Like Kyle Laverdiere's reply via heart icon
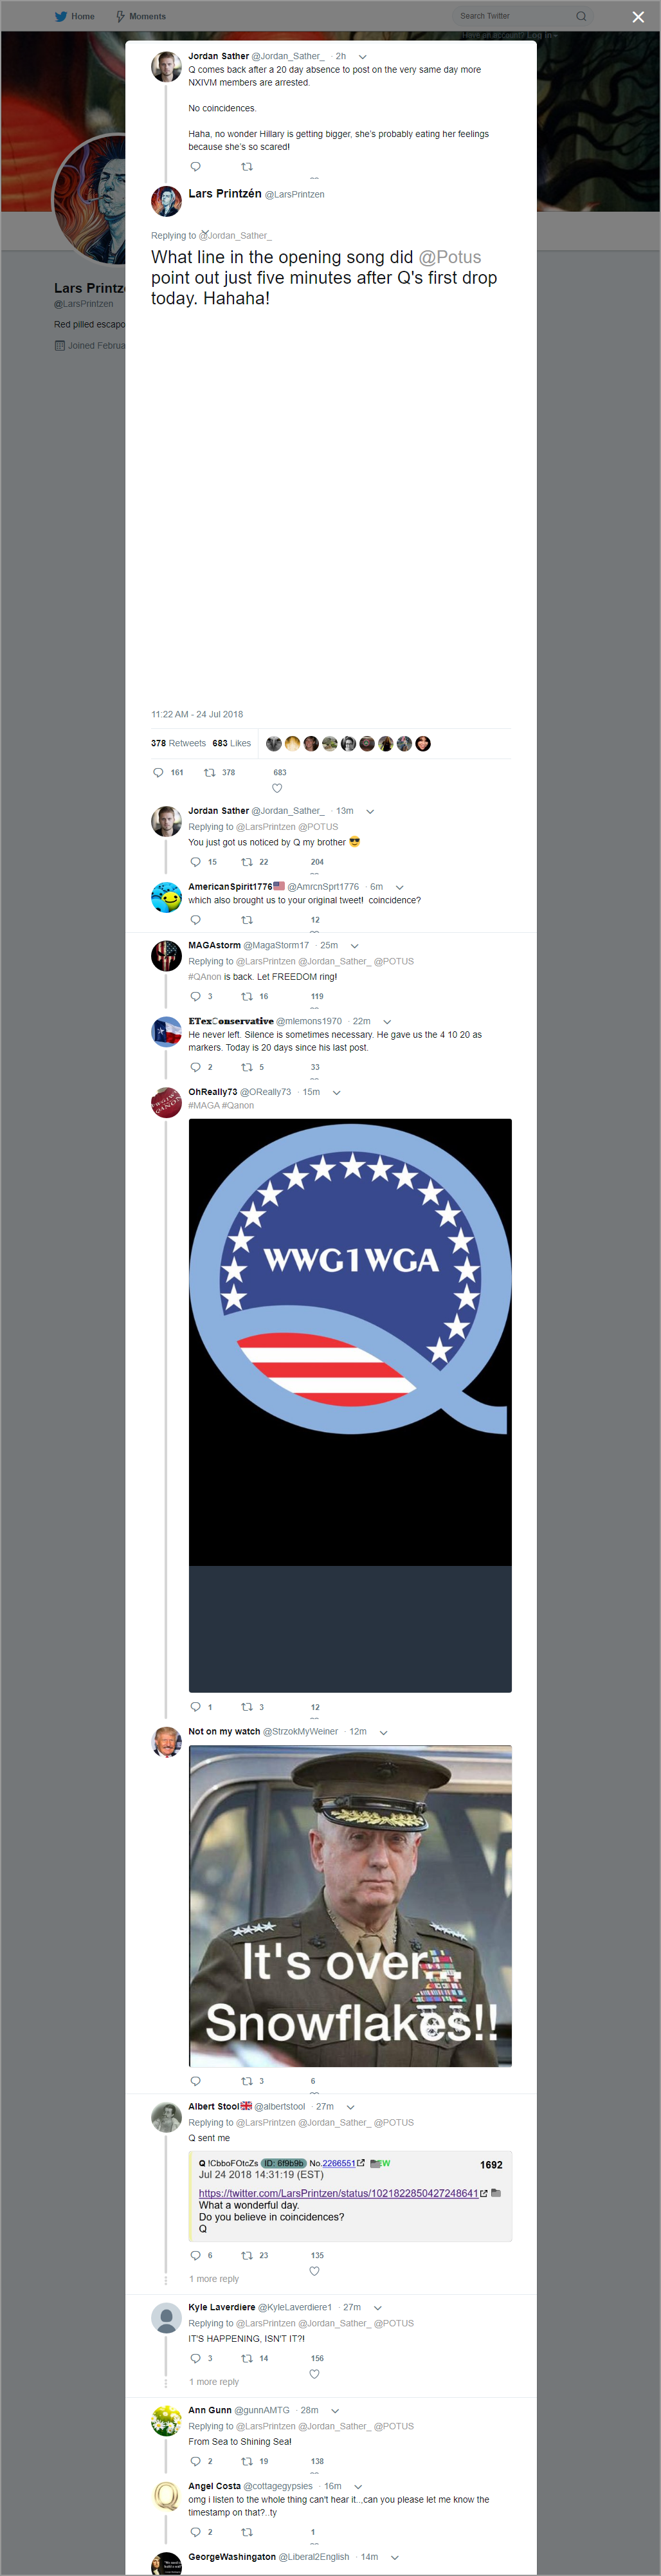 pos(314,2374)
